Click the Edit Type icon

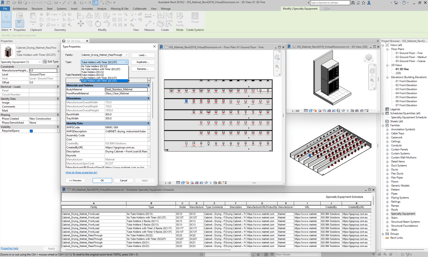(45, 62)
